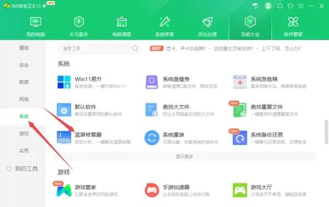The image size is (329, 207).
Task: Select 功能大全 cube tab
Action: (251, 27)
